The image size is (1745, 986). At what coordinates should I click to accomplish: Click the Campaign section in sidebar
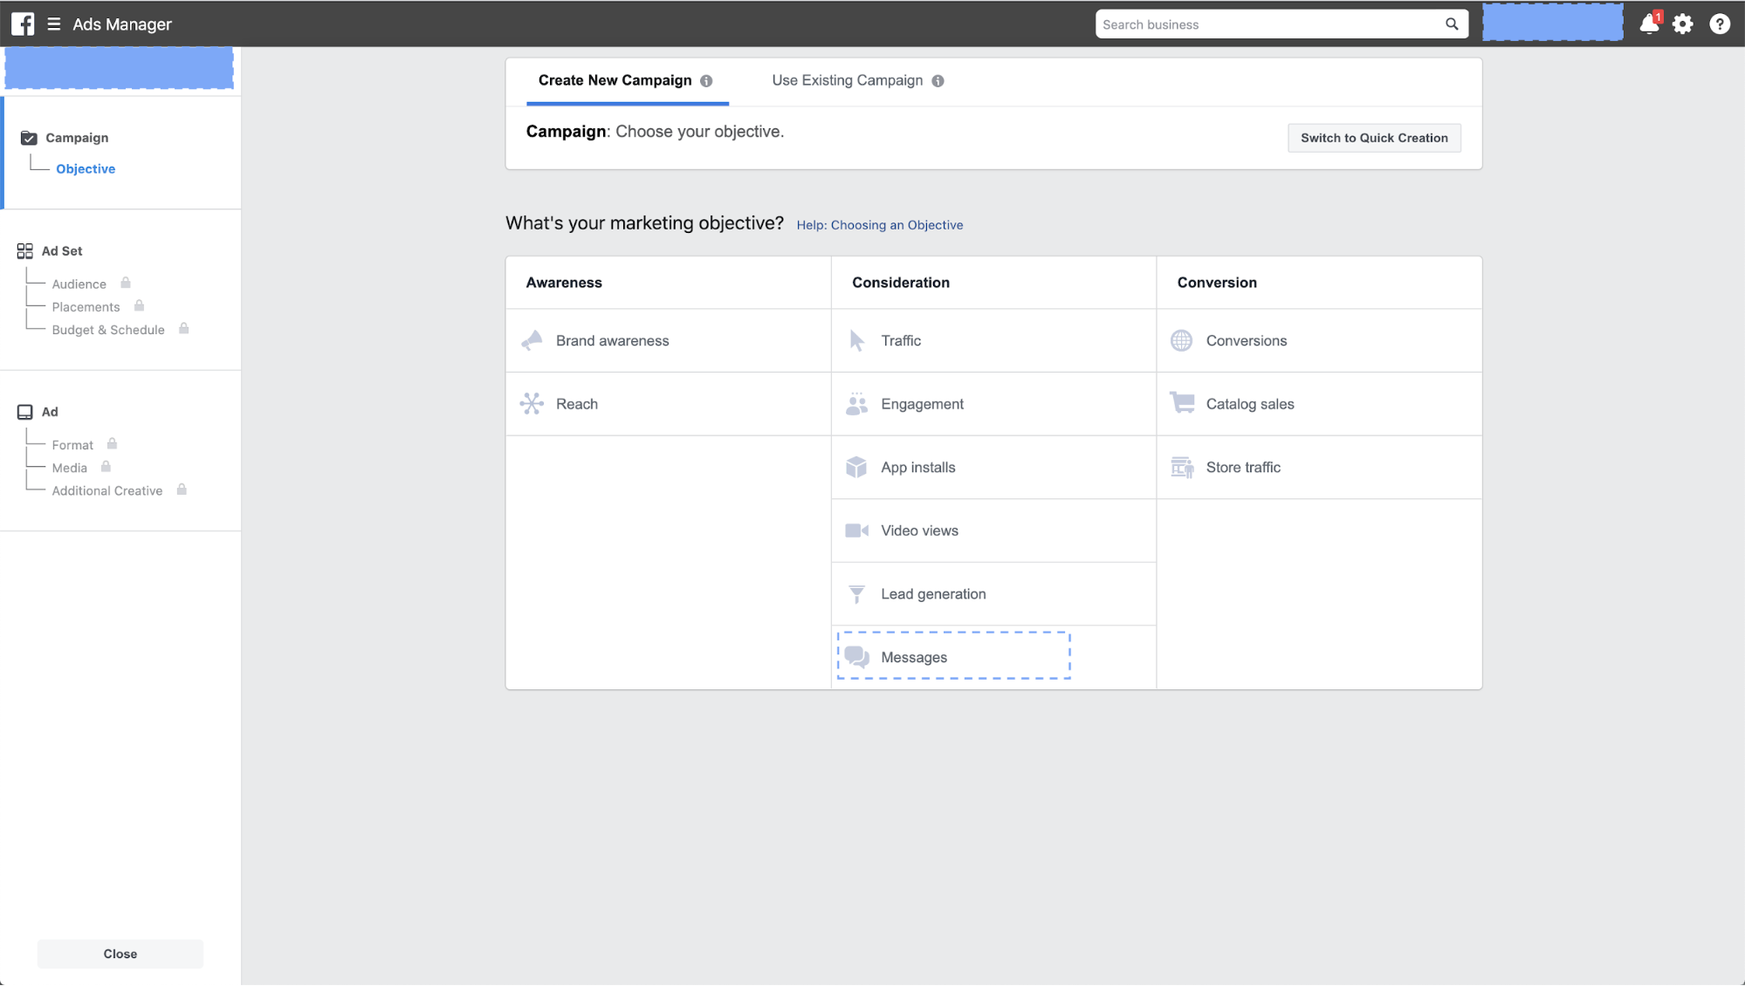tap(77, 138)
